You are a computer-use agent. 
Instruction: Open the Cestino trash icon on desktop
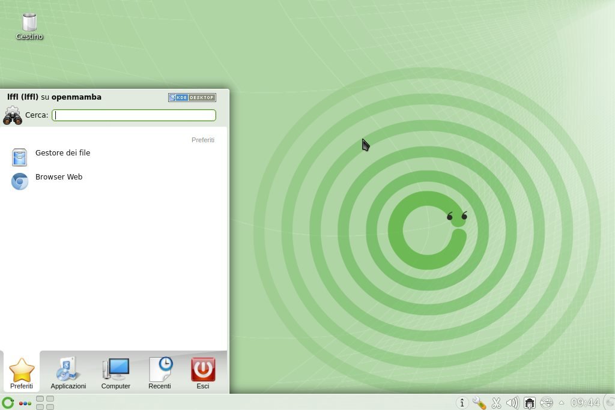29,26
